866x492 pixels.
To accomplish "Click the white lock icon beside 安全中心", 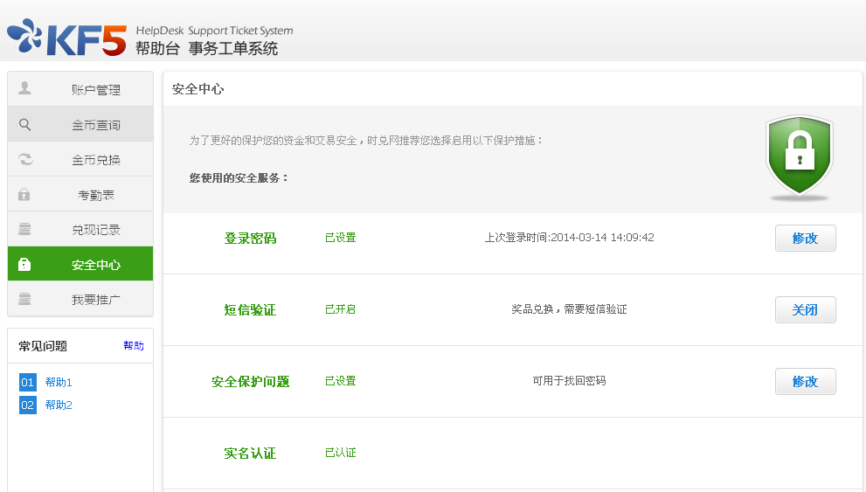I will (x=24, y=265).
